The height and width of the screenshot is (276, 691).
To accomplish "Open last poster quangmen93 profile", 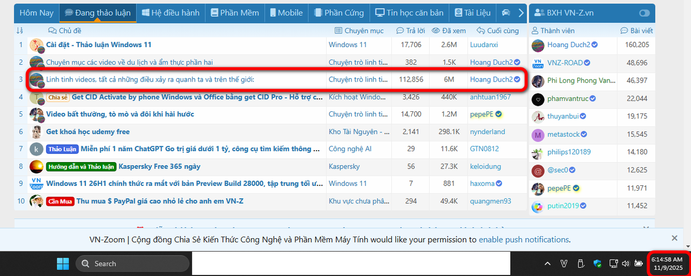I will (x=491, y=201).
